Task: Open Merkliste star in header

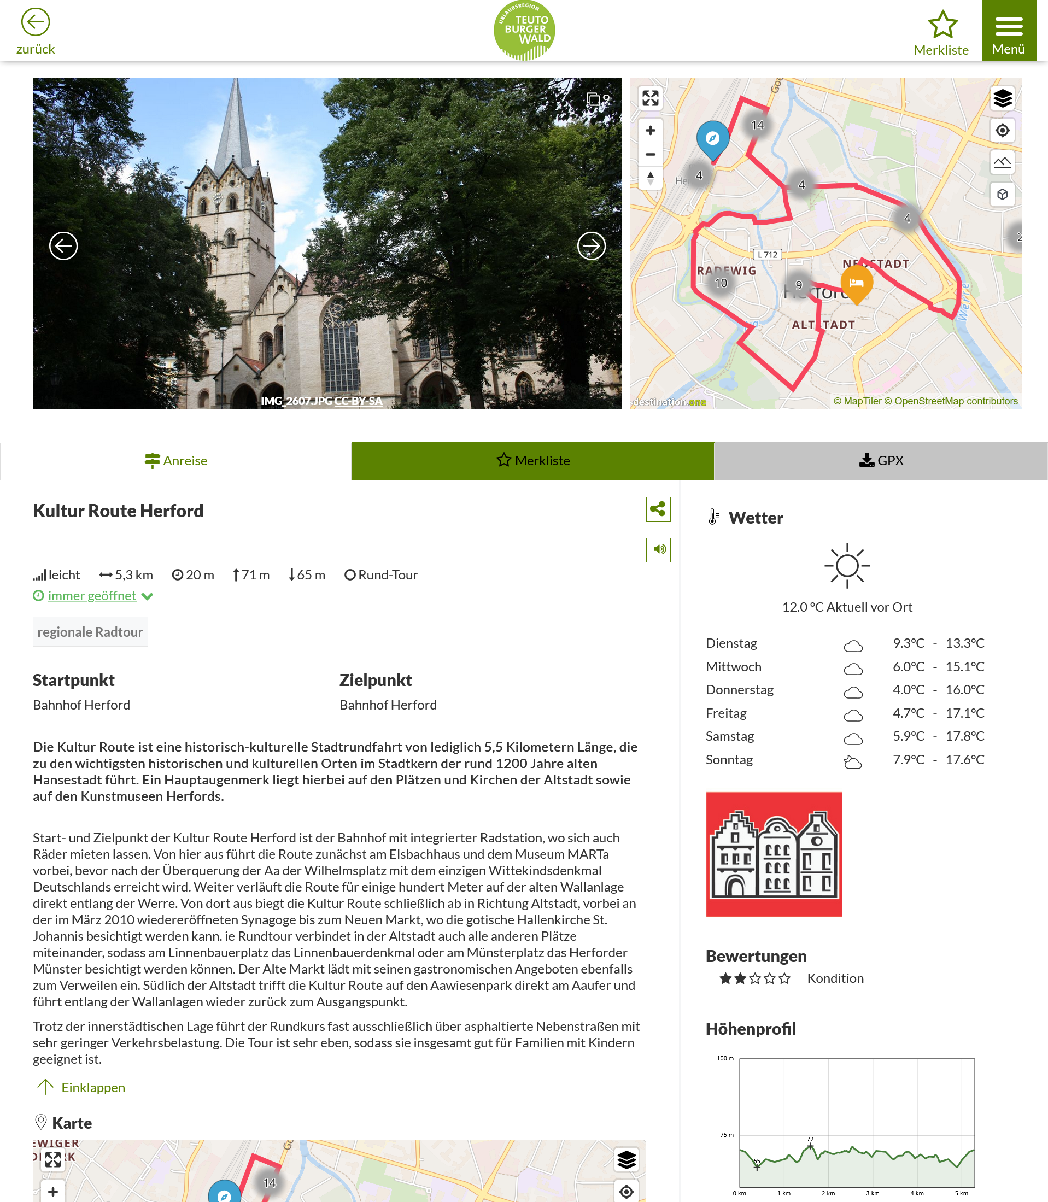Action: (941, 33)
